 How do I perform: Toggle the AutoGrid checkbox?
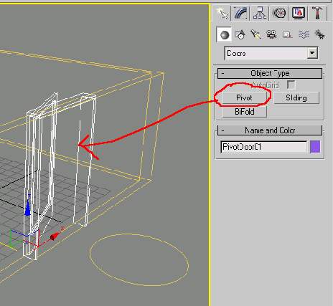pyautogui.click(x=291, y=85)
